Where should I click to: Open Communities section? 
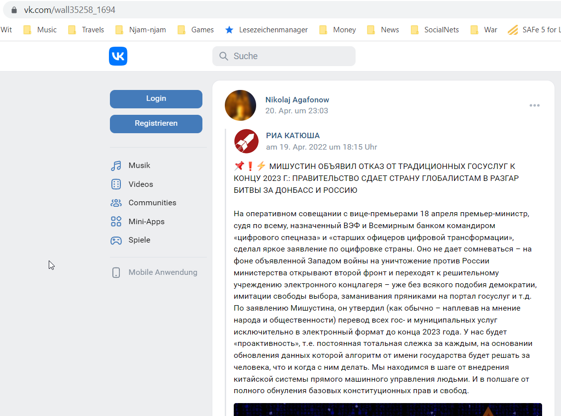pos(152,202)
